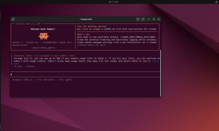Click the 'Claude Code v2.1.207' title
The width and height of the screenshot is (219, 131).
(28, 24)
